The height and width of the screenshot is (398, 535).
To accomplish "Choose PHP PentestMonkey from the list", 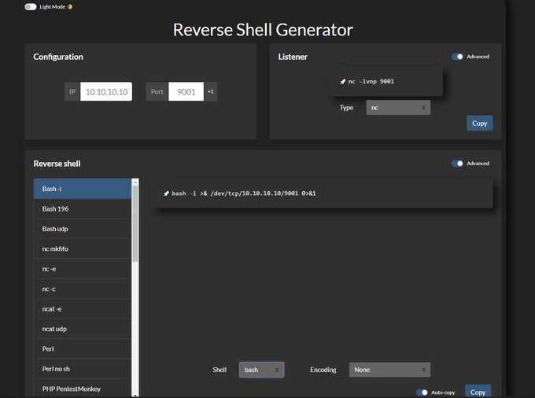I will [x=83, y=389].
